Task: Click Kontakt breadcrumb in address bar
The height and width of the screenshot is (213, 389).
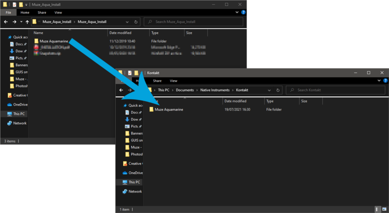Action: pos(242,90)
